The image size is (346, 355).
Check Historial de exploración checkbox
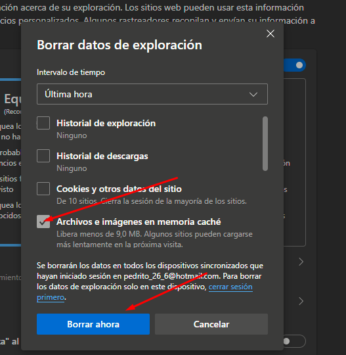coord(43,123)
